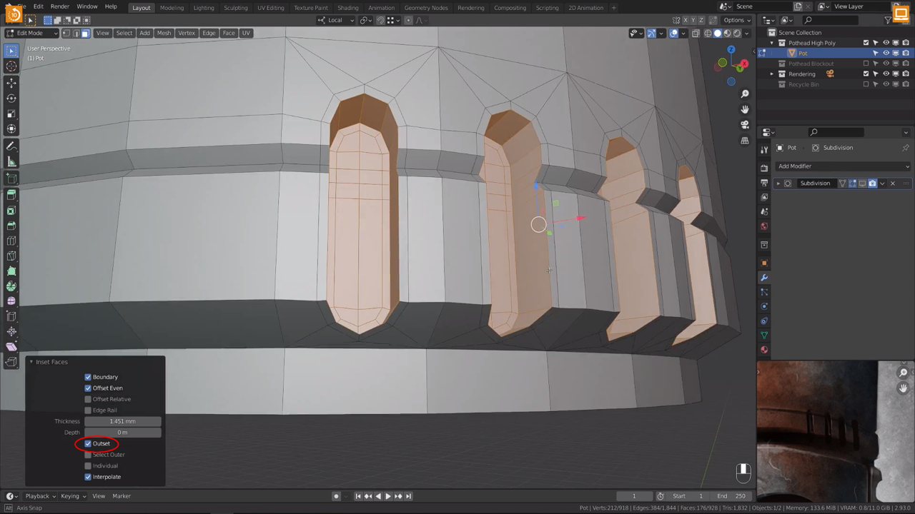The width and height of the screenshot is (915, 514).
Task: Select the Measure tool
Action: pos(11,162)
